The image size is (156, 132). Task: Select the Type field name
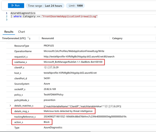coord(17,128)
